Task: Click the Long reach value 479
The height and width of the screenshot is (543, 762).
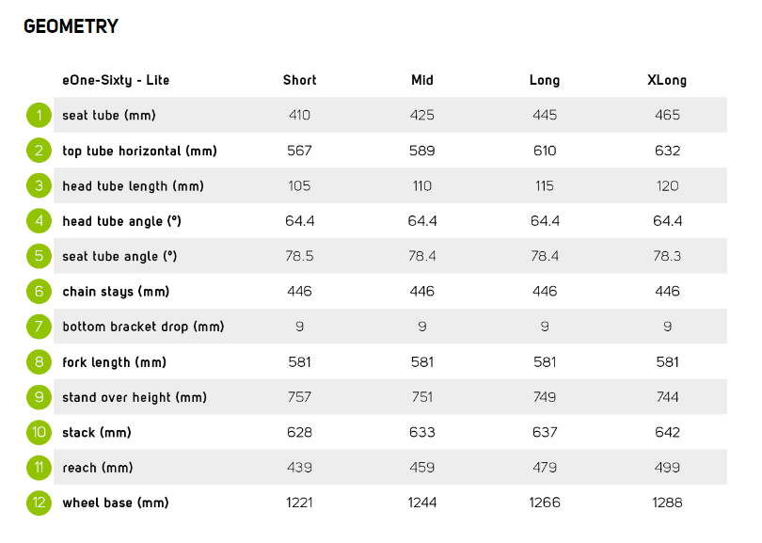Action: pyautogui.click(x=545, y=467)
